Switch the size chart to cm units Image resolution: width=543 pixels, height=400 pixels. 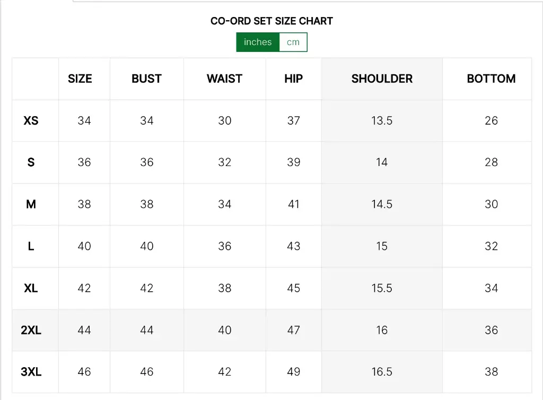(293, 42)
